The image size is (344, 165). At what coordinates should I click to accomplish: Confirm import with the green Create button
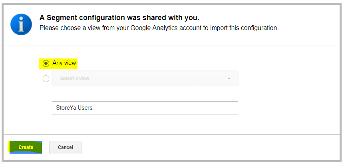[x=26, y=147]
